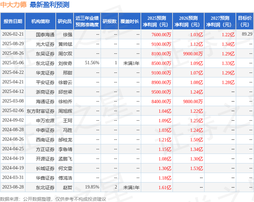Click the 9500.00万 profit value
The image size is (254, 202).
(161, 92)
